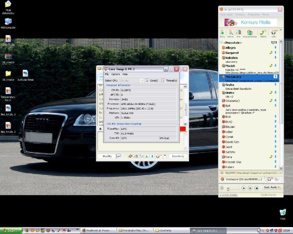Select the contact Dawid Con in list

click(232, 142)
